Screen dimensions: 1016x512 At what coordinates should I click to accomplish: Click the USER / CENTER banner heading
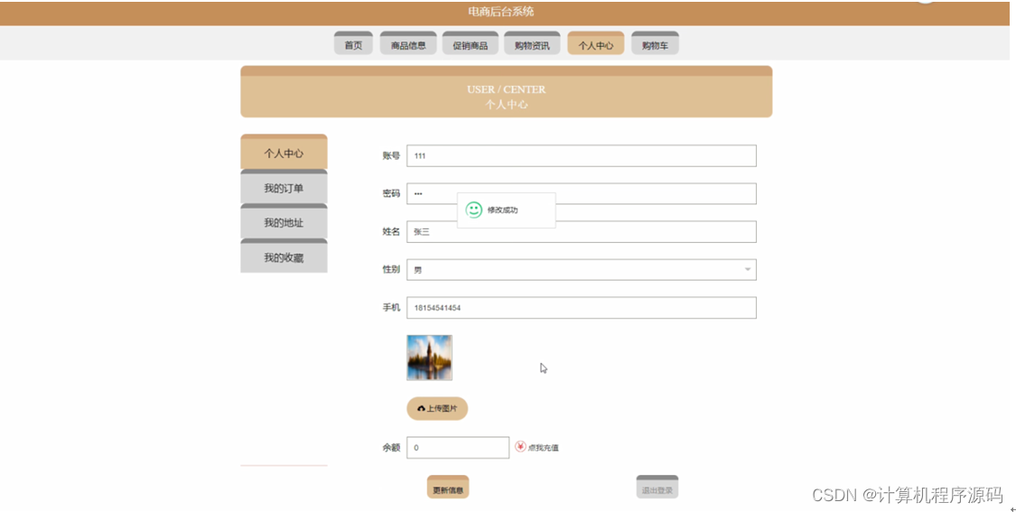click(x=506, y=89)
